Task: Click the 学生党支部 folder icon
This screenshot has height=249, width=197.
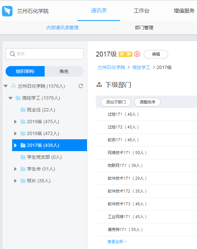Action: 23,157
